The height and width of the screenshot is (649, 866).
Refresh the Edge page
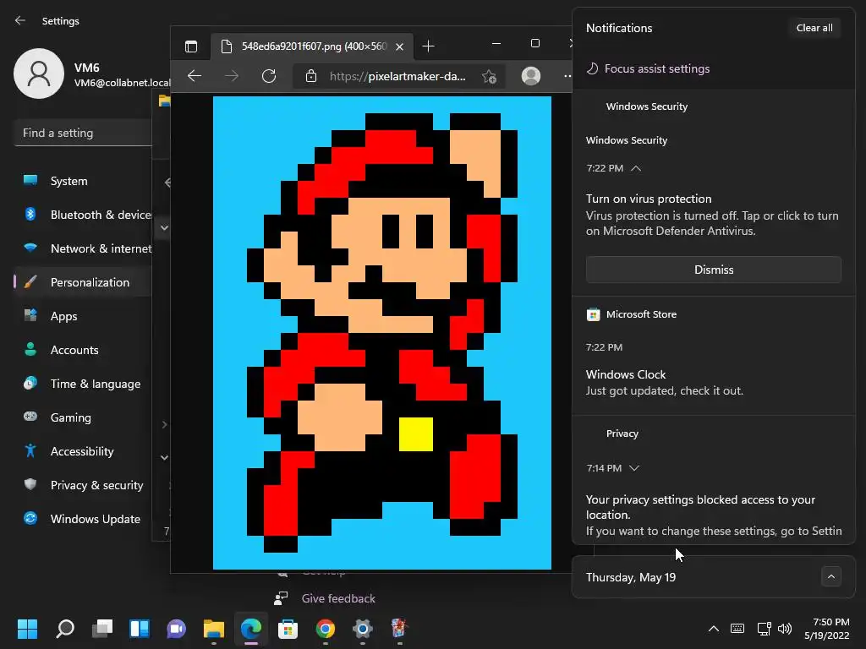click(269, 76)
